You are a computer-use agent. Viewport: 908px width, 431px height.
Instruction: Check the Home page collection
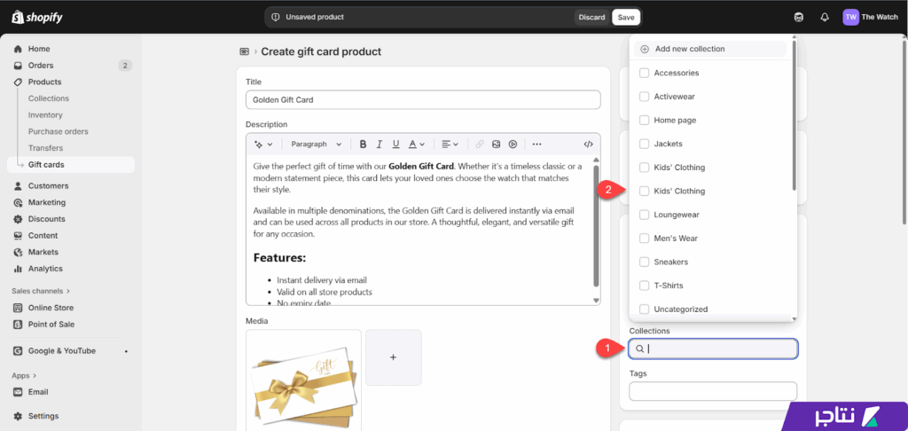point(644,121)
